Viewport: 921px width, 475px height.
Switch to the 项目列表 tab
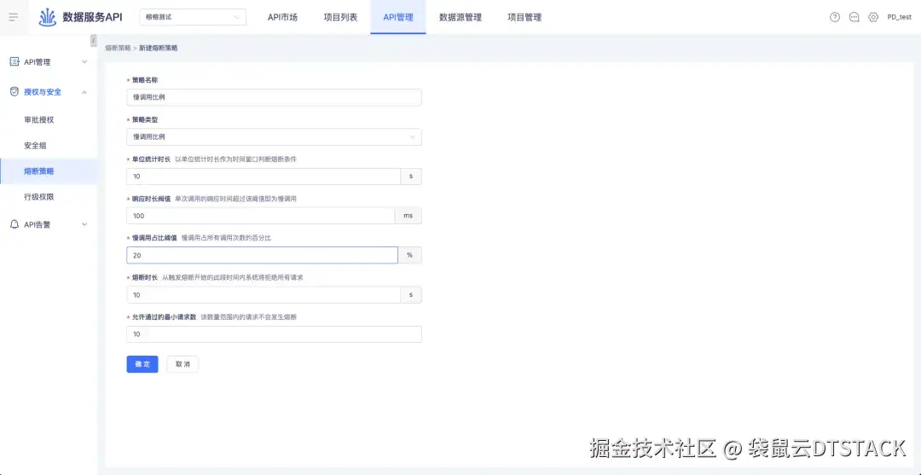tap(340, 17)
